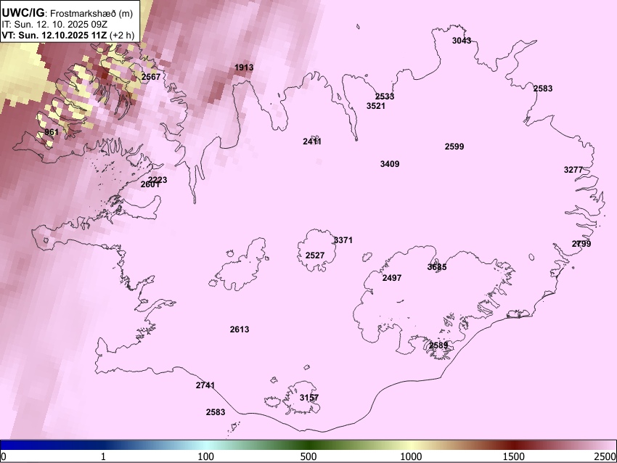Click the 2567 value on the map

(x=151, y=77)
